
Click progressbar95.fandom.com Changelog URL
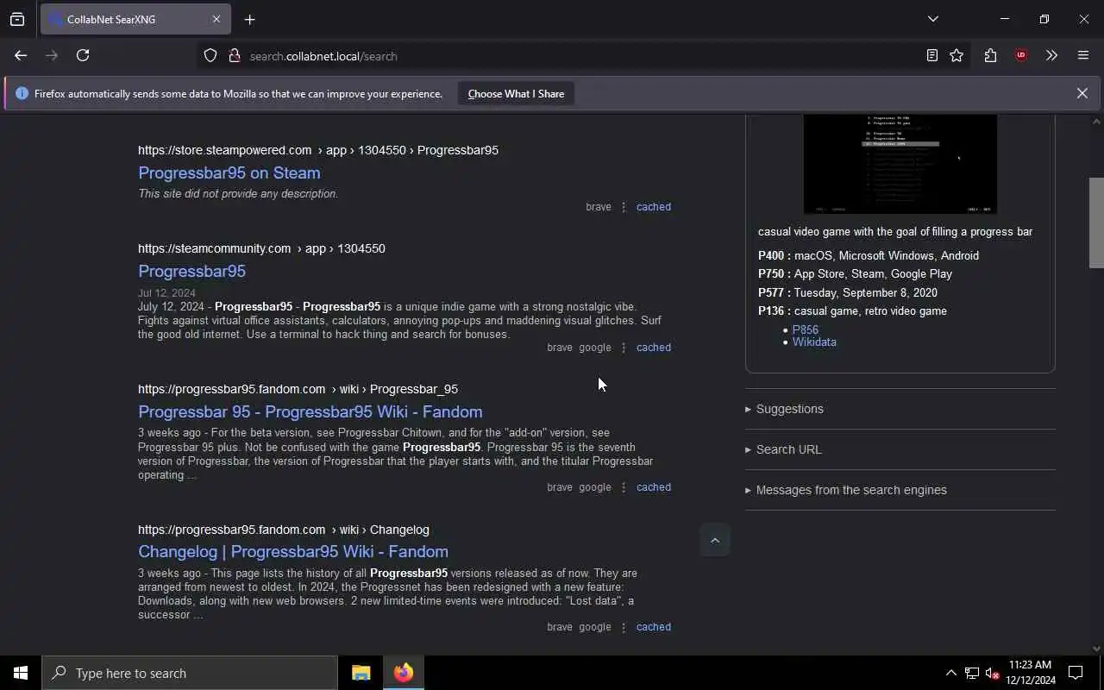coord(283,530)
